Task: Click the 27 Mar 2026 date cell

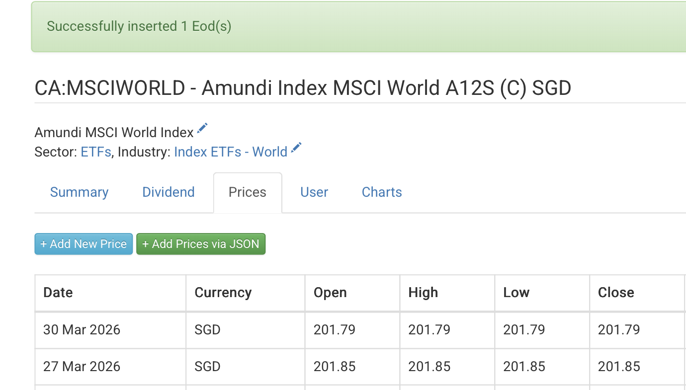Action: point(82,367)
